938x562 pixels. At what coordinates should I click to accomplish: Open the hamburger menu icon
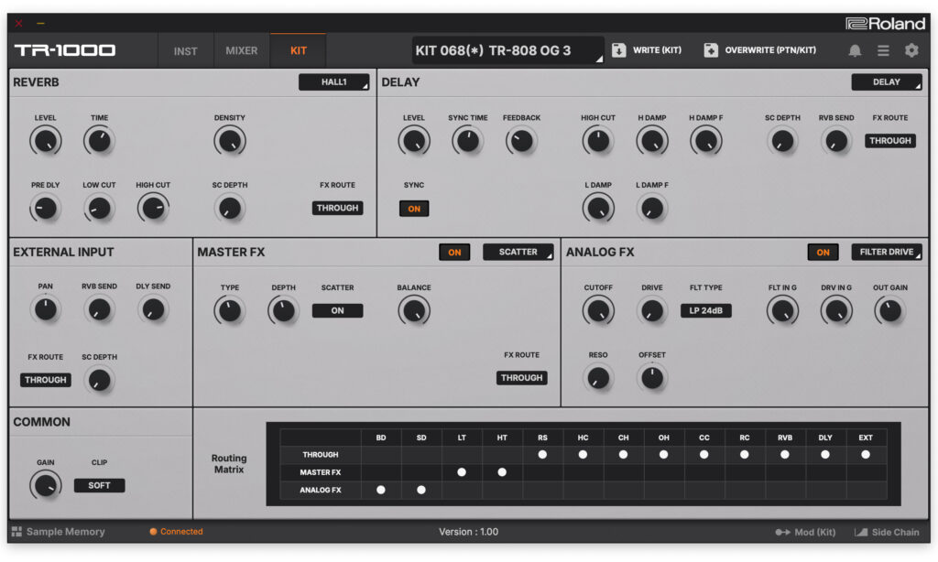click(883, 50)
